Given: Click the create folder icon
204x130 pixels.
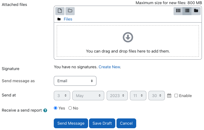Looking at the screenshot, I should (70, 11).
